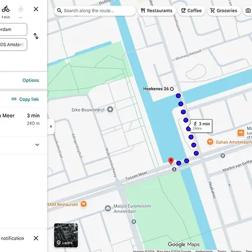
Task: Open Sahan Amsterdam restaurant marker
Action: tap(210, 142)
